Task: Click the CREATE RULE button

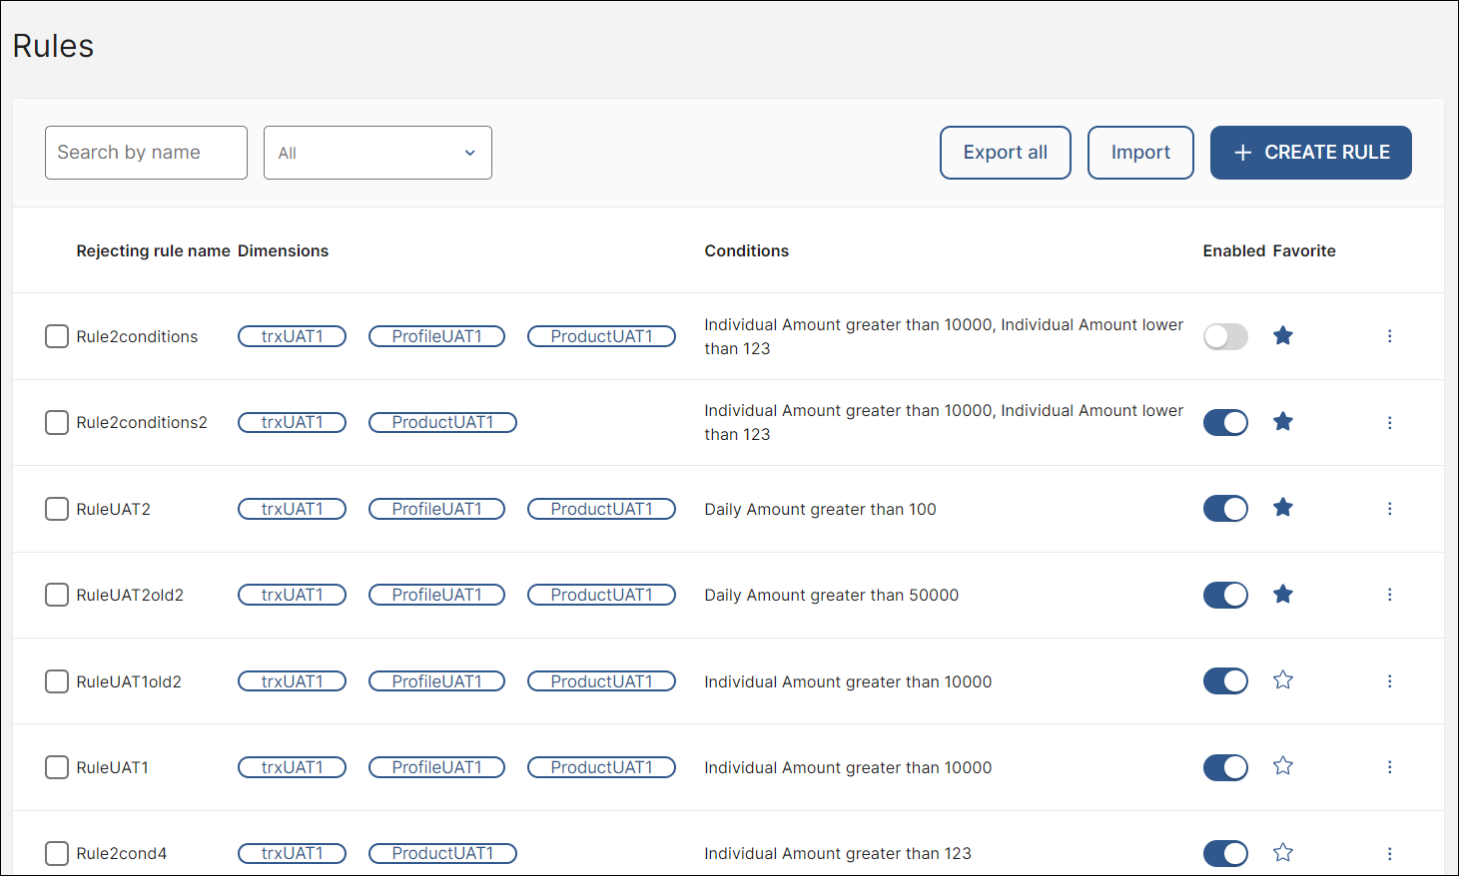Action: point(1310,153)
